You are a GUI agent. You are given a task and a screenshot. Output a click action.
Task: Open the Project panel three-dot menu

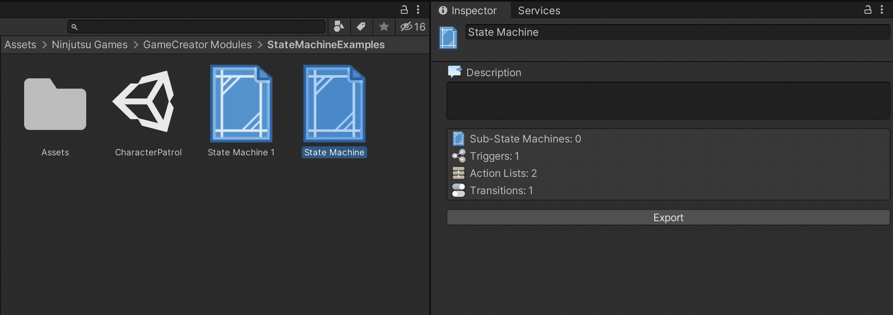click(418, 9)
